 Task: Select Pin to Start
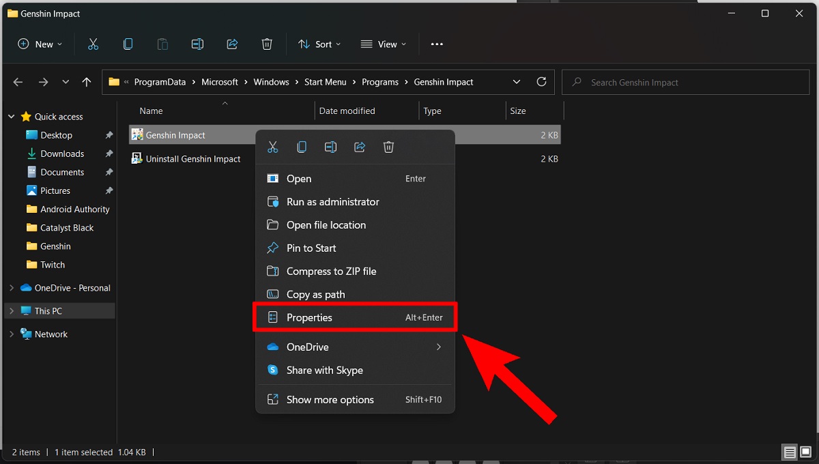(x=355, y=248)
